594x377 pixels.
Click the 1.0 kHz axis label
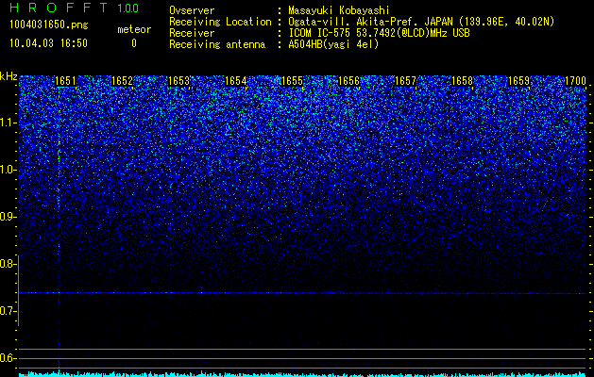[8, 170]
